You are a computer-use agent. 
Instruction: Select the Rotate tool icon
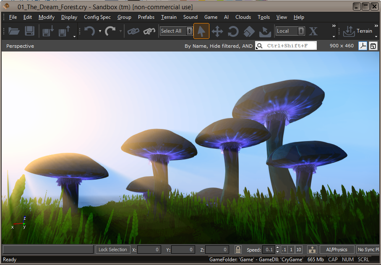click(233, 31)
